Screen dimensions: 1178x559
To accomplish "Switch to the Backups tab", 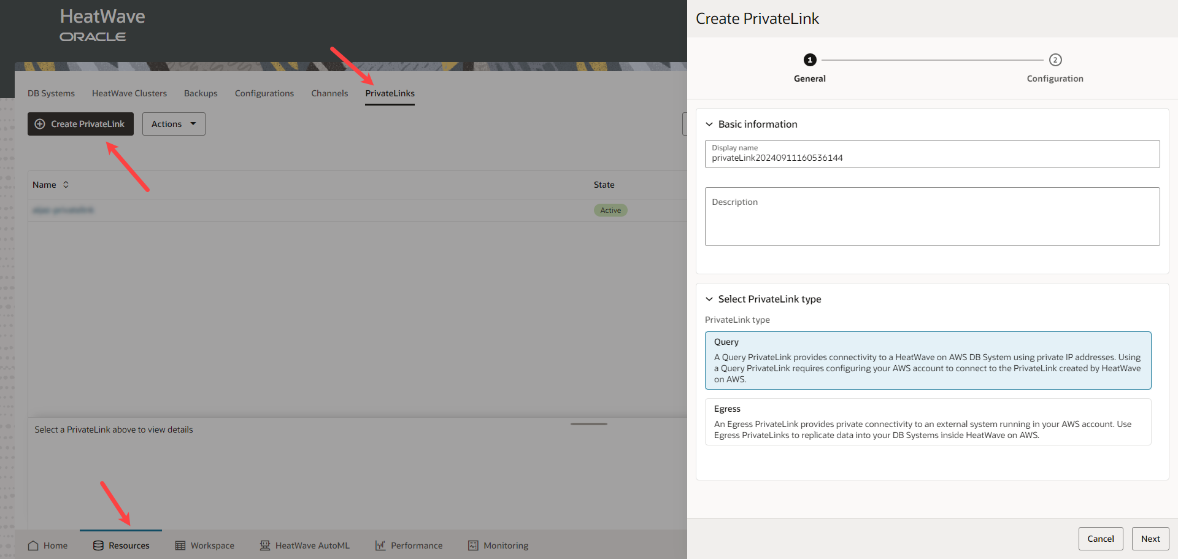I will (x=201, y=93).
